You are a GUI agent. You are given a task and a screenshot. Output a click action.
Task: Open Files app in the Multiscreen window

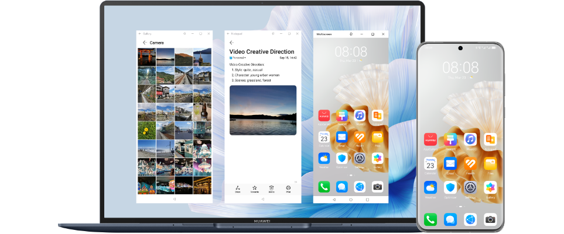tap(377, 137)
